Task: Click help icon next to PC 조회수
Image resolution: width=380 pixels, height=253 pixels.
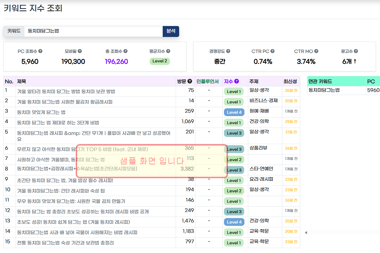Action: click(40, 51)
